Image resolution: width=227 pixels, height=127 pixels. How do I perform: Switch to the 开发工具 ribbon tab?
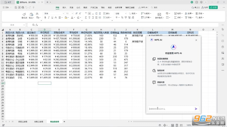[x=94, y=8]
